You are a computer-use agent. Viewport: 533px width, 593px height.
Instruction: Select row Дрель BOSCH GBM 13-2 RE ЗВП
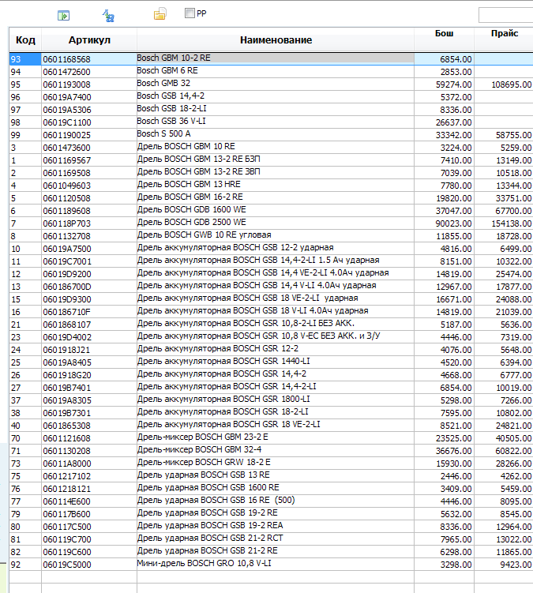271,172
